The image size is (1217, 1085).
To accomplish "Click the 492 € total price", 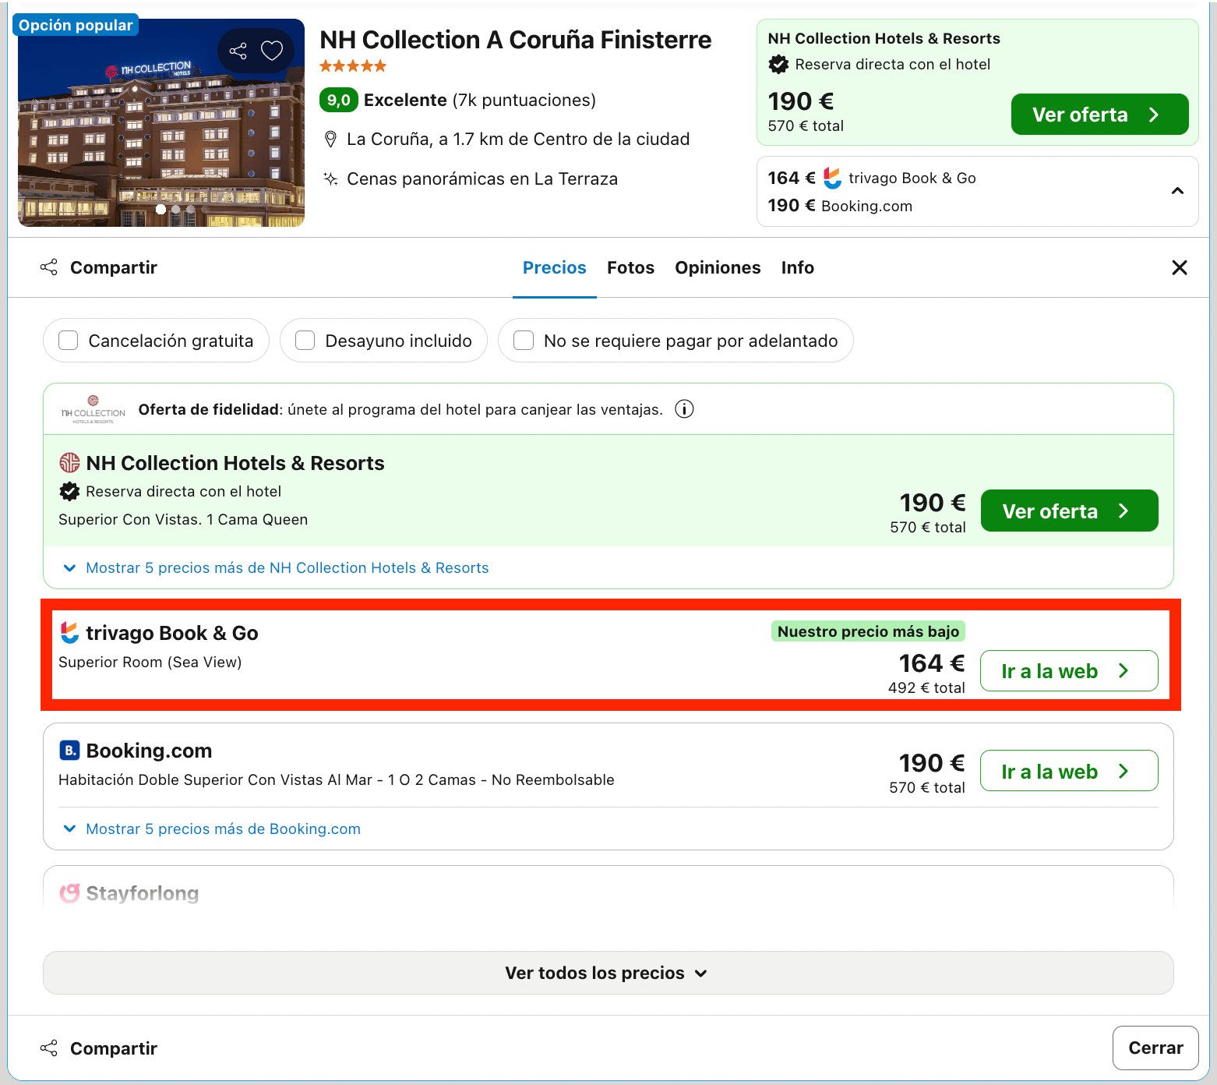I will click(x=926, y=688).
